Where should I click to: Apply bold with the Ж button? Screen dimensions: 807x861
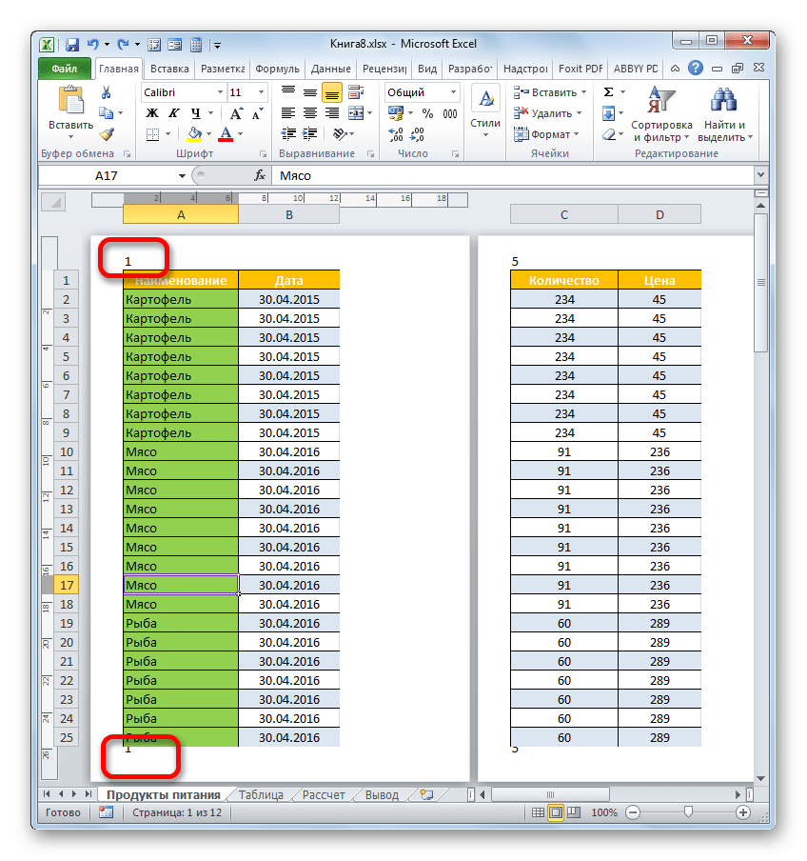152,113
